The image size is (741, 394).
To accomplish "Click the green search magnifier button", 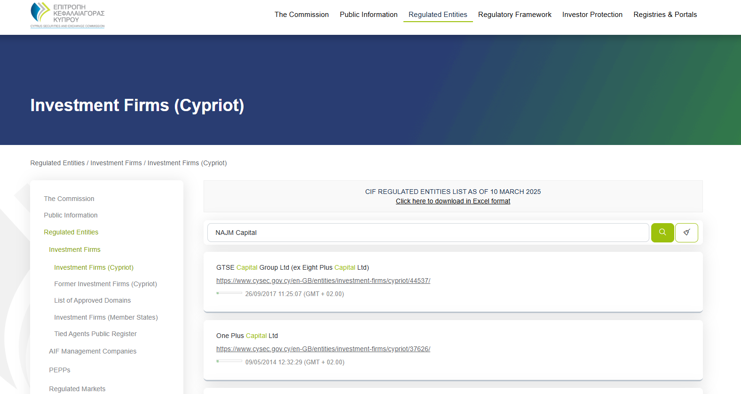I will coord(662,233).
